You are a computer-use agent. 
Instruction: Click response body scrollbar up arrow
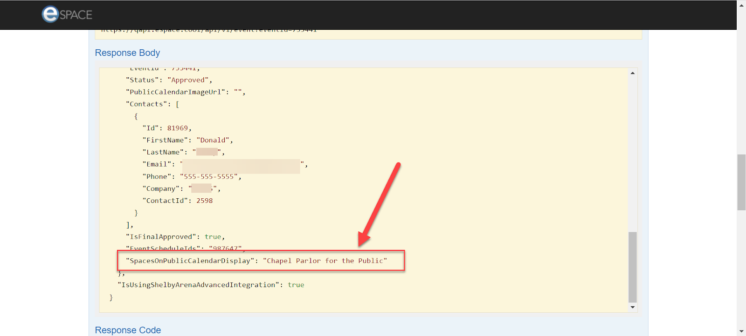click(632, 73)
